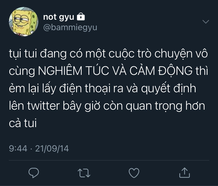
Task: Select the 21/09/14 date text
Action: (52, 149)
